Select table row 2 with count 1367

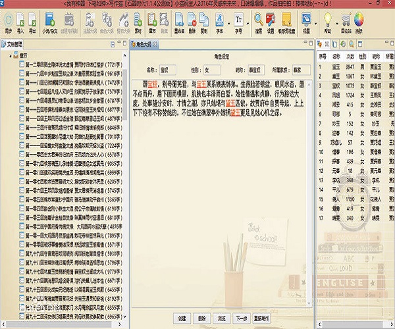(355, 76)
